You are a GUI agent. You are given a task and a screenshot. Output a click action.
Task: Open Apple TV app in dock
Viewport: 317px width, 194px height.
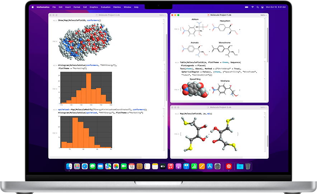(163, 166)
